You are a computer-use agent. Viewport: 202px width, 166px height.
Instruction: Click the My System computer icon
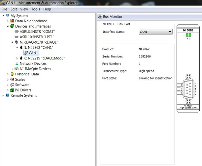(7, 16)
